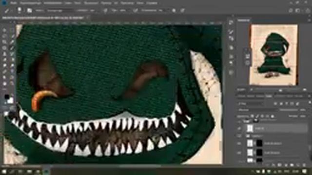The width and height of the screenshot is (312, 175).
Task: Open the Layers panel options menu
Action: coord(309,96)
